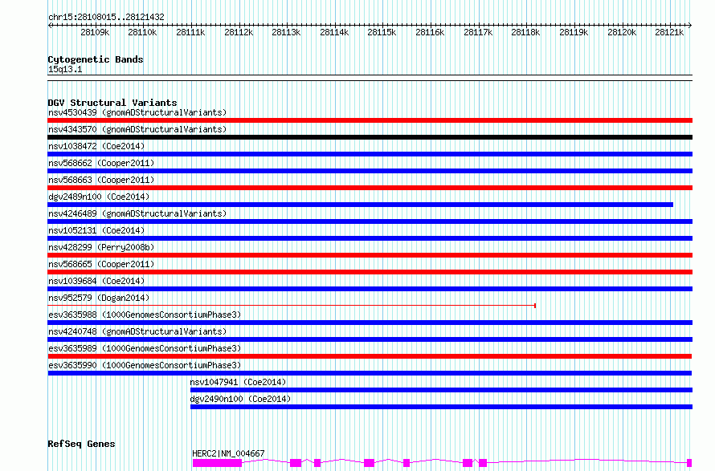The image size is (715, 471).
Task: Click the blue bar under nsv1039684
Action: [370, 289]
